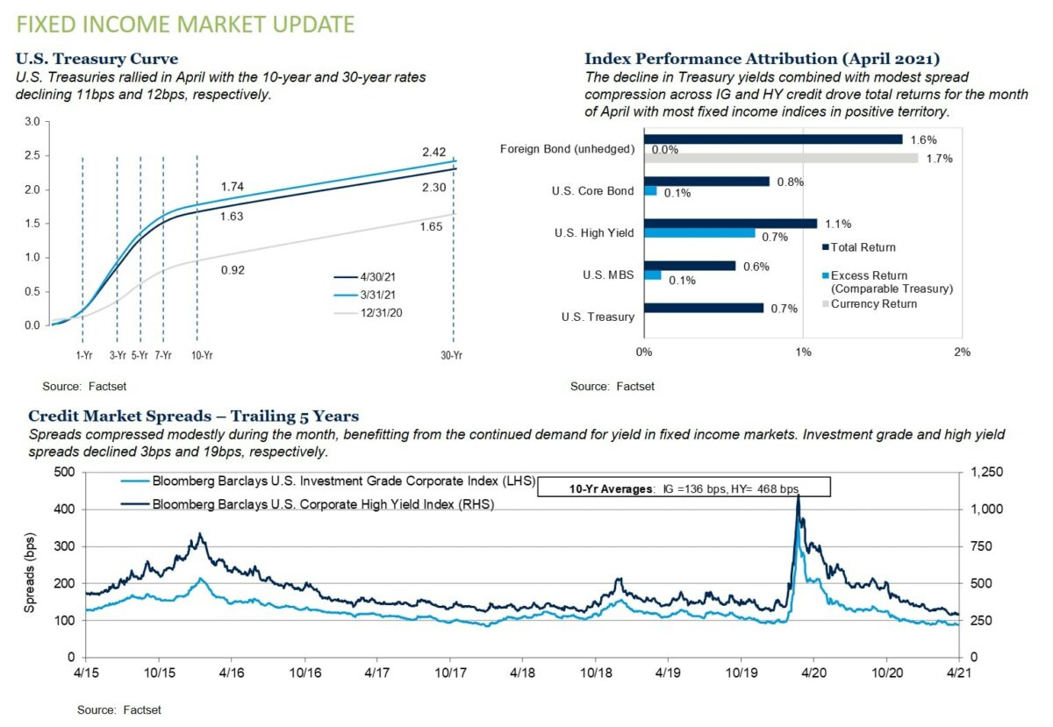Click the U.S. MBS category label
Screen dimensions: 1053x727
[x=608, y=275]
